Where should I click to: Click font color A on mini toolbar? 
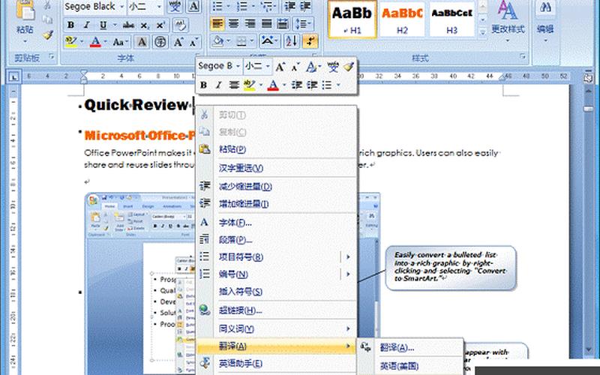point(273,85)
